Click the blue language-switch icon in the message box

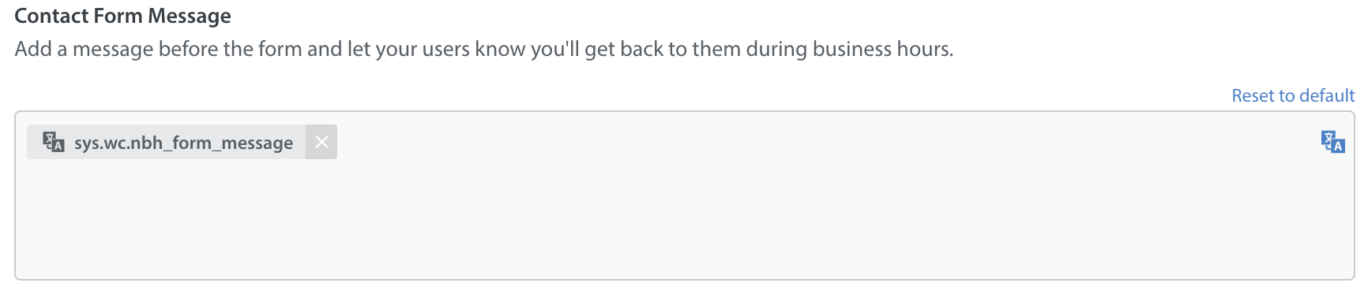pyautogui.click(x=1332, y=142)
